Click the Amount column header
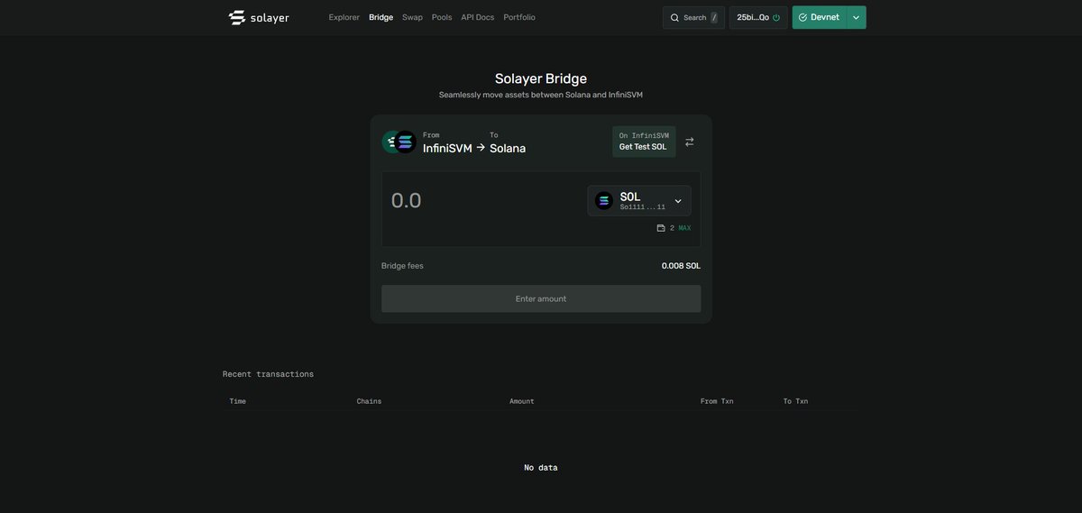The width and height of the screenshot is (1082, 513). tap(522, 401)
